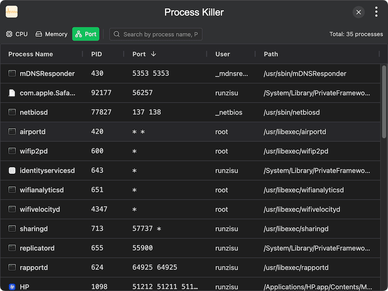Focus the process search field
Viewport: 388px width, 291px height.
point(160,34)
